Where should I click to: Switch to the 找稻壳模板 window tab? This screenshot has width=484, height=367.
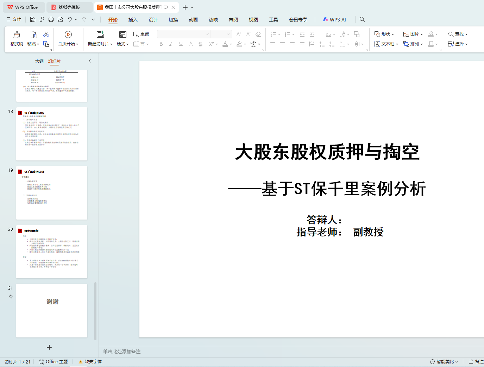69,7
